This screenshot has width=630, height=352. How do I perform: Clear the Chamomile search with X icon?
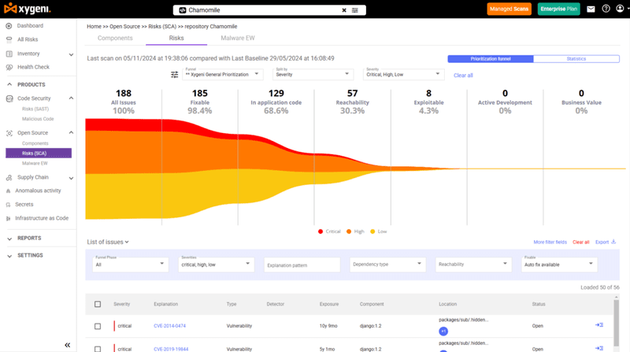343,10
